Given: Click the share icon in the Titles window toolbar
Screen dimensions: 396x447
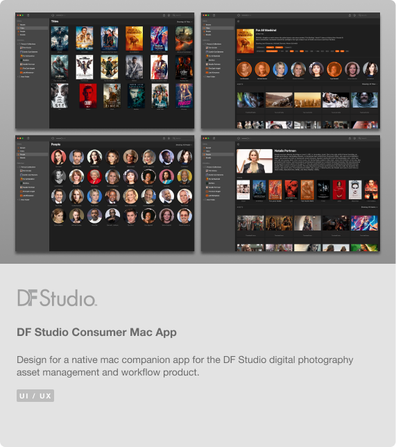Looking at the screenshot, I should [164, 15].
